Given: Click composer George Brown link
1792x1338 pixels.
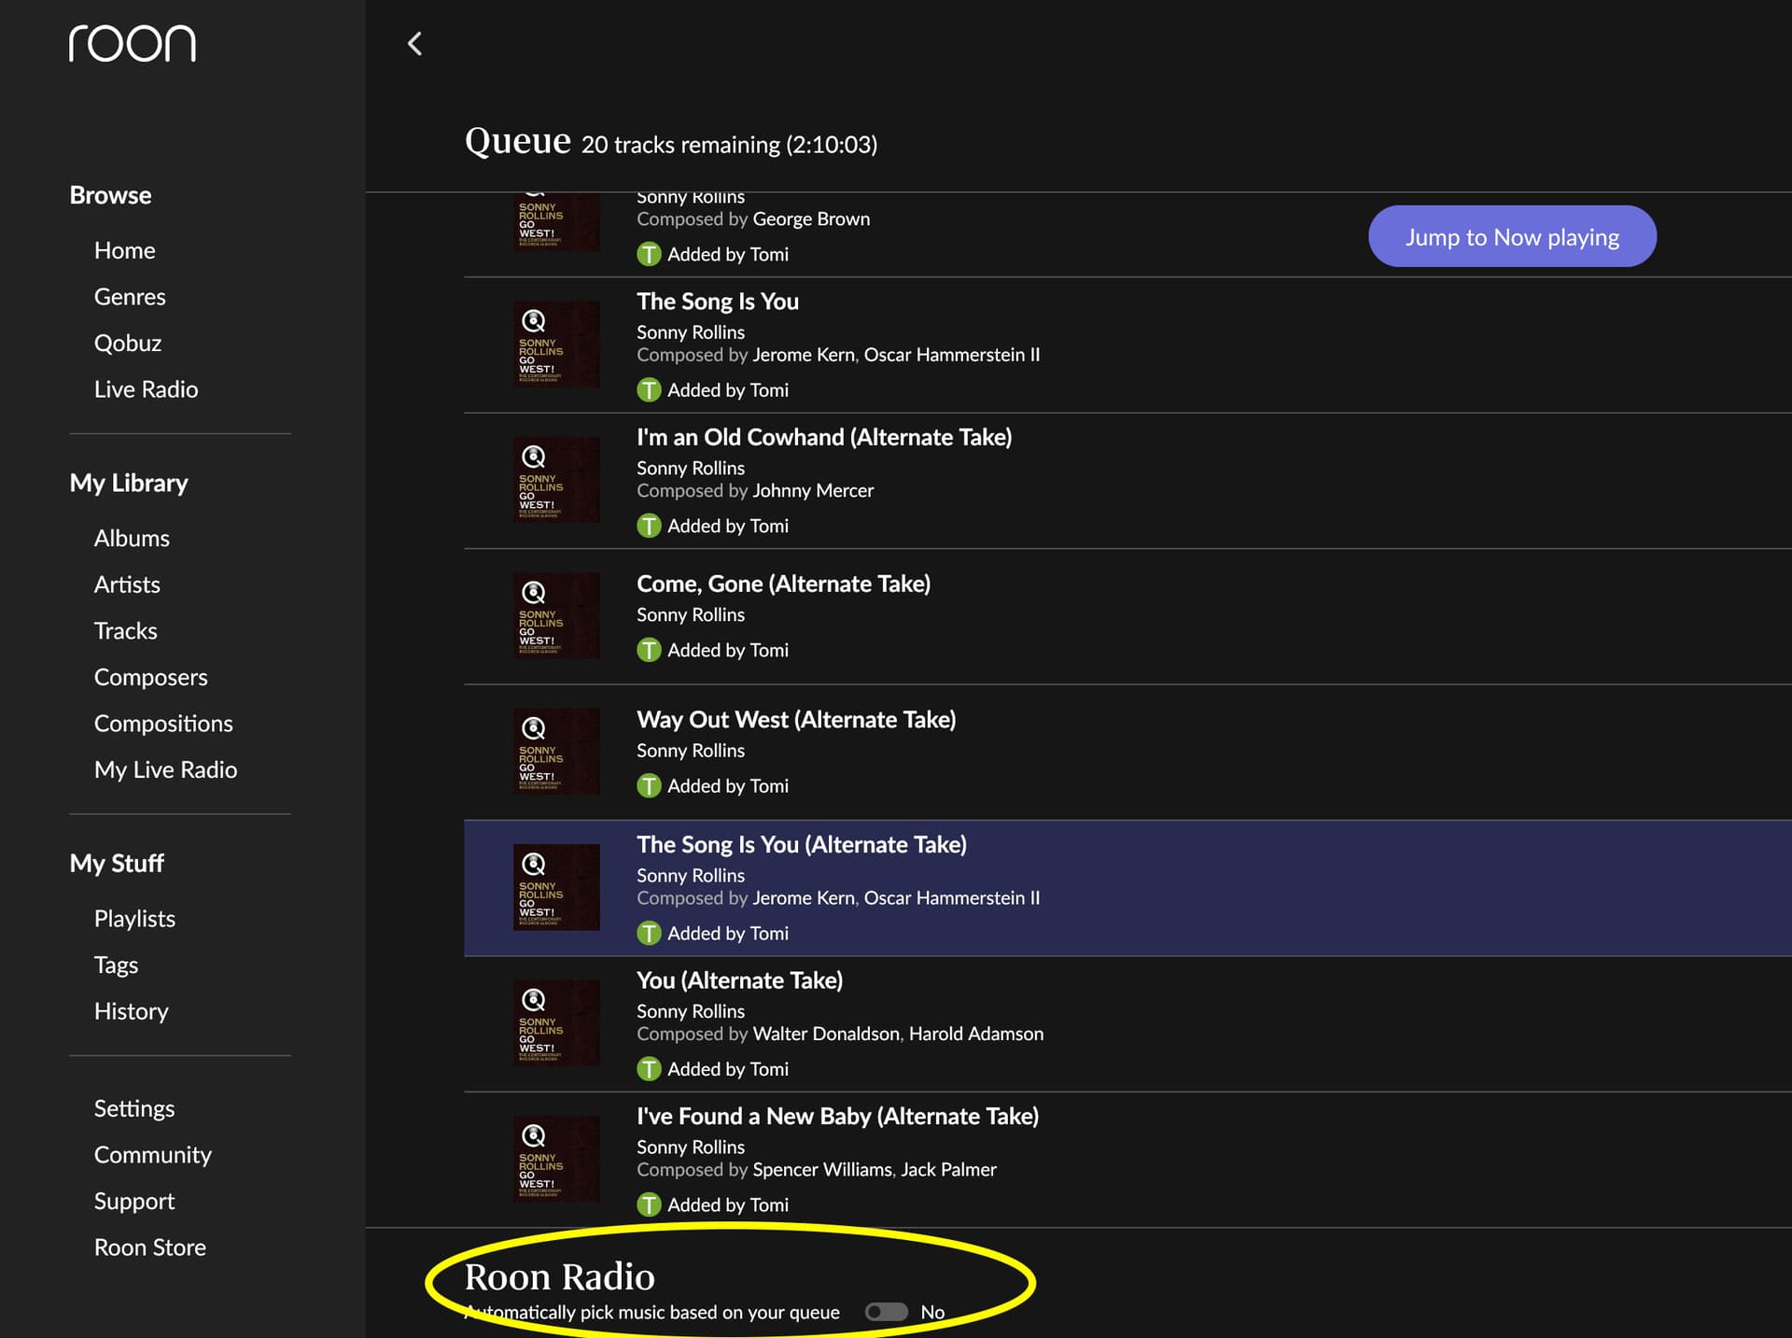Looking at the screenshot, I should [811, 218].
